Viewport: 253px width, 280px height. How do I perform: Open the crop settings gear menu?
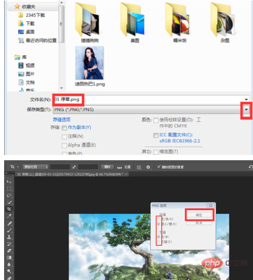tap(149, 167)
